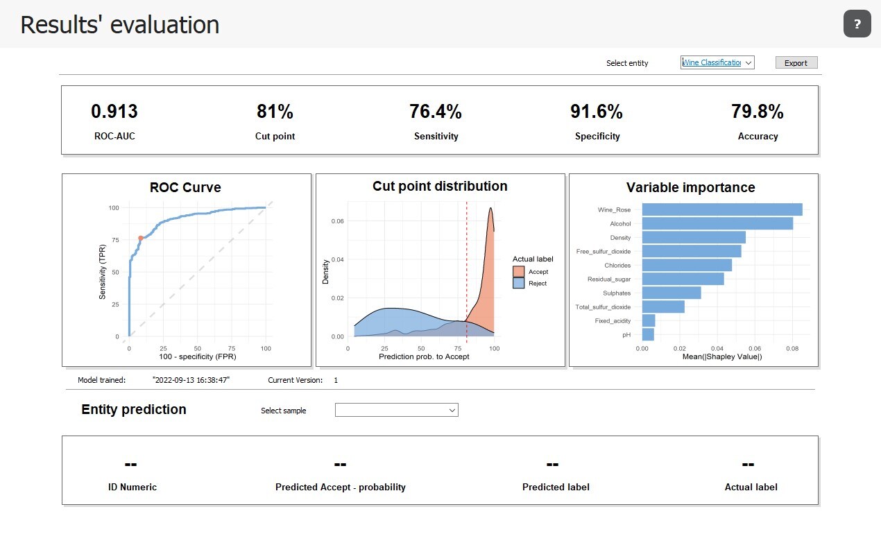Image resolution: width=881 pixels, height=534 pixels.
Task: Click the pH bar in Variable importance
Action: click(x=648, y=334)
